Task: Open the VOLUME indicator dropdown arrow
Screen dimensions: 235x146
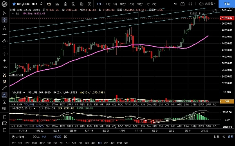Action: [24, 93]
